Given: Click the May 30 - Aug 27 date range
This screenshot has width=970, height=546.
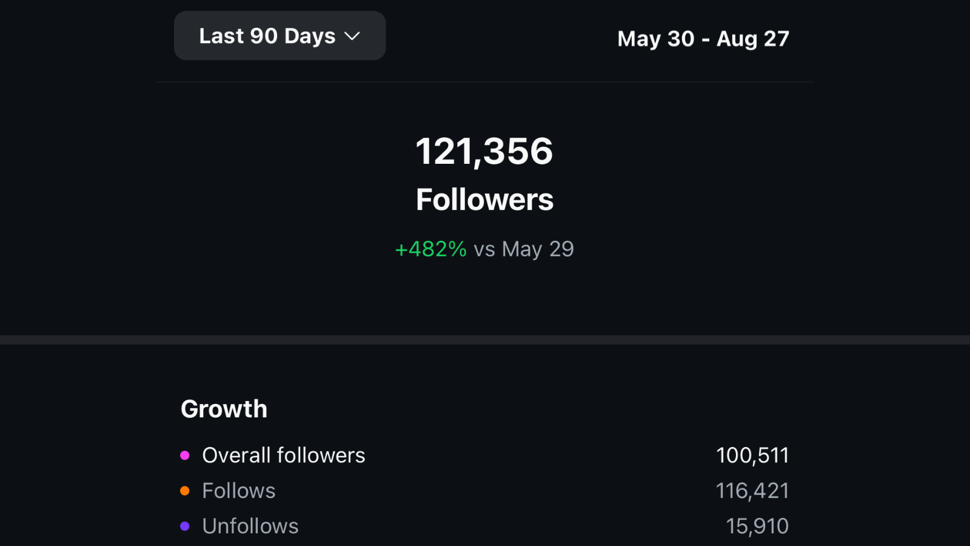Looking at the screenshot, I should click(x=703, y=38).
